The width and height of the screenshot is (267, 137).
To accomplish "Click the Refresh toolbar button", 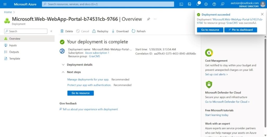I will point(139,31).
